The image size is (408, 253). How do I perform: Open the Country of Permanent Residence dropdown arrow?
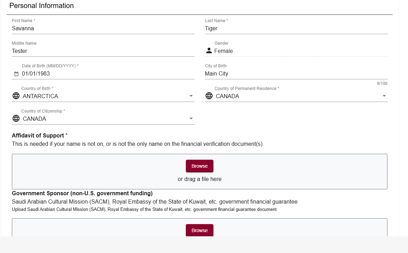pos(384,96)
